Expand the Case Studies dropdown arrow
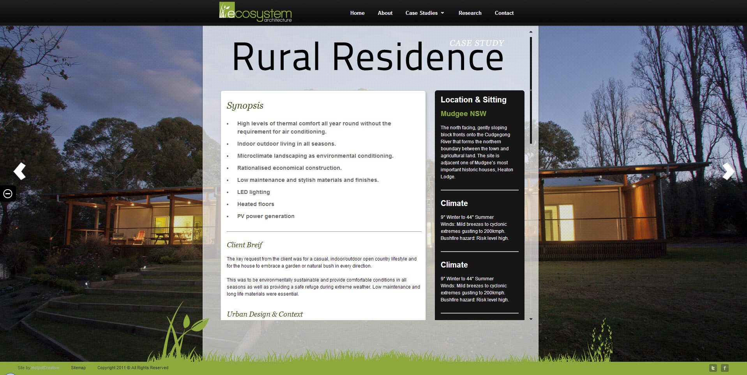 pyautogui.click(x=442, y=13)
